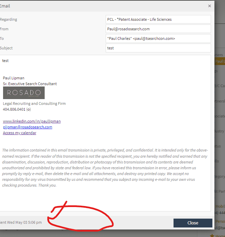The height and width of the screenshot is (237, 225).
Task: Click the Subject field containing test
Action: [158, 48]
